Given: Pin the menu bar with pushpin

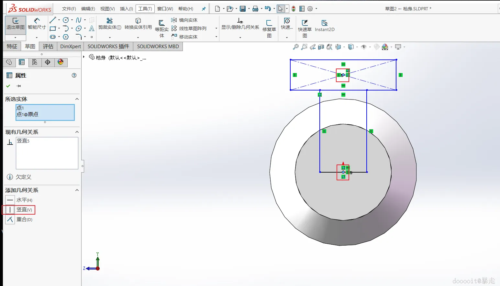Looking at the screenshot, I should pos(204,9).
